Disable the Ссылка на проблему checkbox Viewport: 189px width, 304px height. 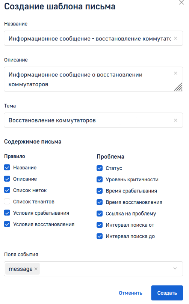(x=100, y=214)
